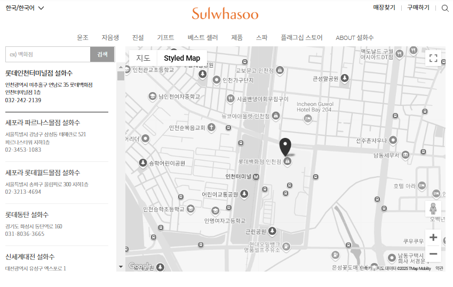Image resolution: width=453 pixels, height=287 pixels.
Task: Click 인천가구단지 map marker
Action: pyautogui.click(x=217, y=80)
